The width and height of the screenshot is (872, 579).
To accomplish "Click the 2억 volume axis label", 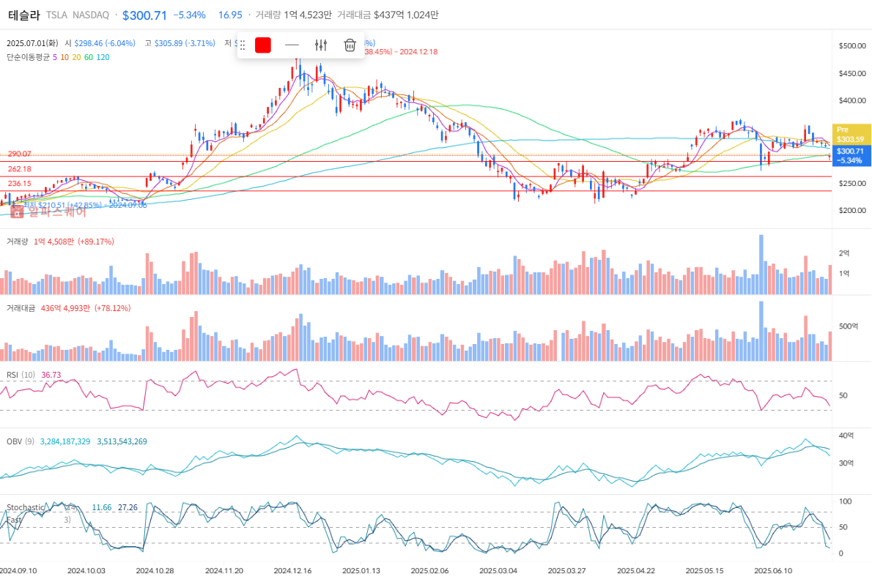I will point(844,253).
